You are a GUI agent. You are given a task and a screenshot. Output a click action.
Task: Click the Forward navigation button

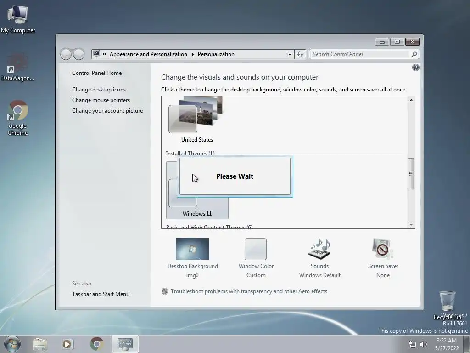(78, 54)
